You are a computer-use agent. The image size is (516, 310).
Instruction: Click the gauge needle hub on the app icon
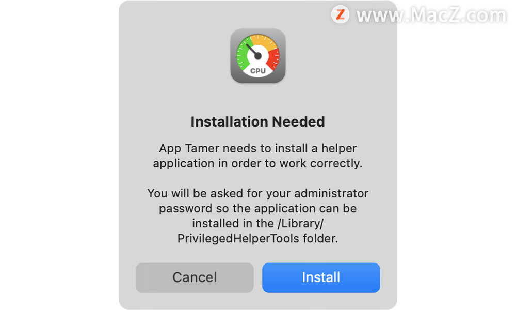tap(258, 56)
